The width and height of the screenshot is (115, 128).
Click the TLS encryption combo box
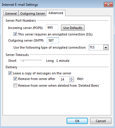[x=99, y=47]
